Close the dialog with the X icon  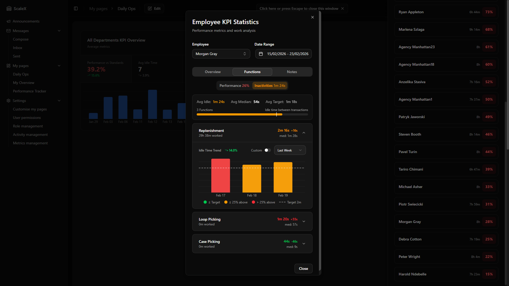coord(313,17)
